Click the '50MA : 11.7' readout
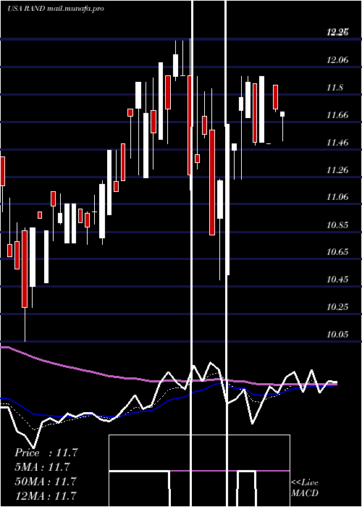Image resolution: width=362 pixels, height=507 pixels. tap(46, 481)
